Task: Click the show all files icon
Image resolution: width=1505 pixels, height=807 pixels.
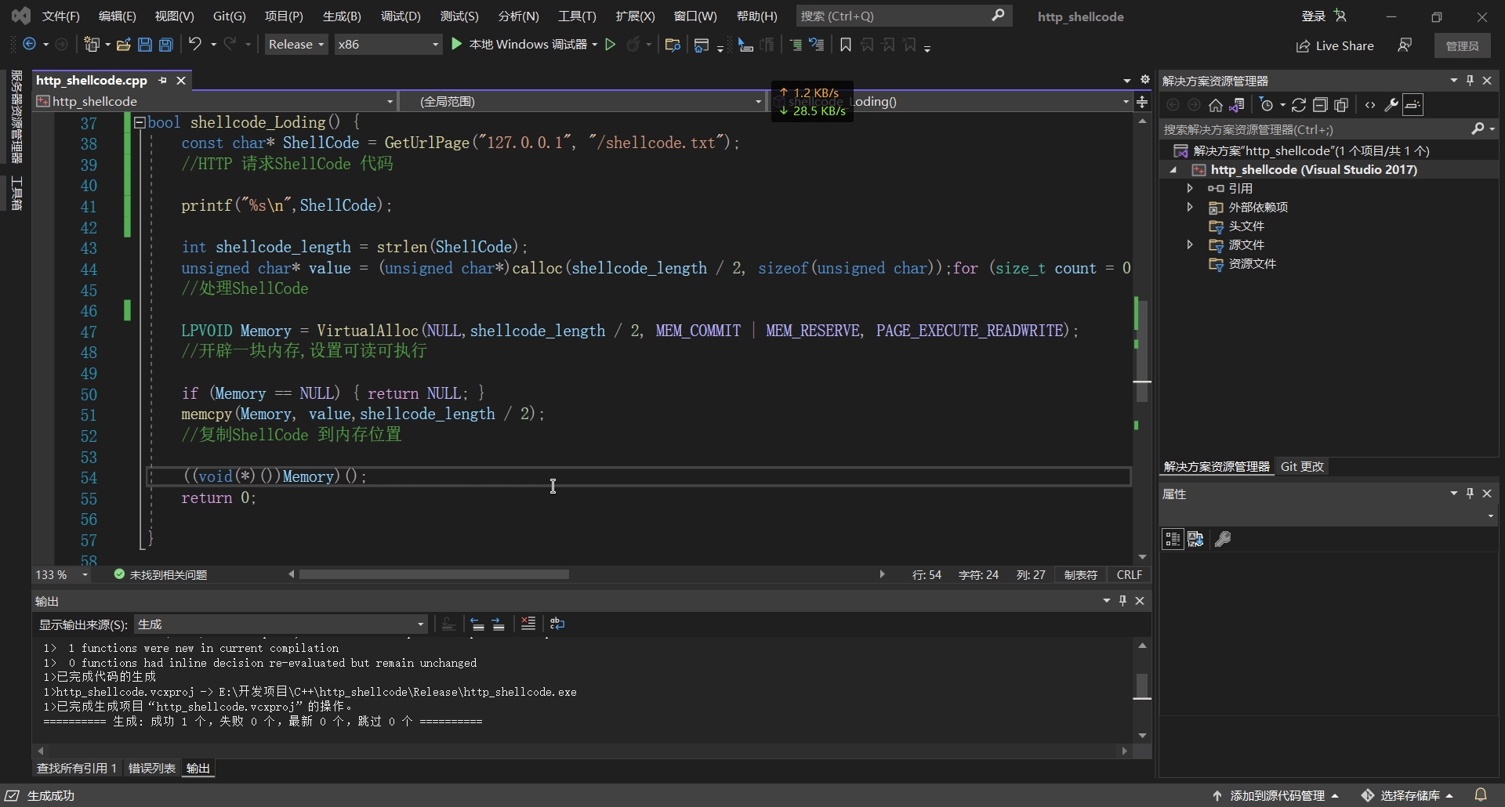Action: click(x=1341, y=105)
